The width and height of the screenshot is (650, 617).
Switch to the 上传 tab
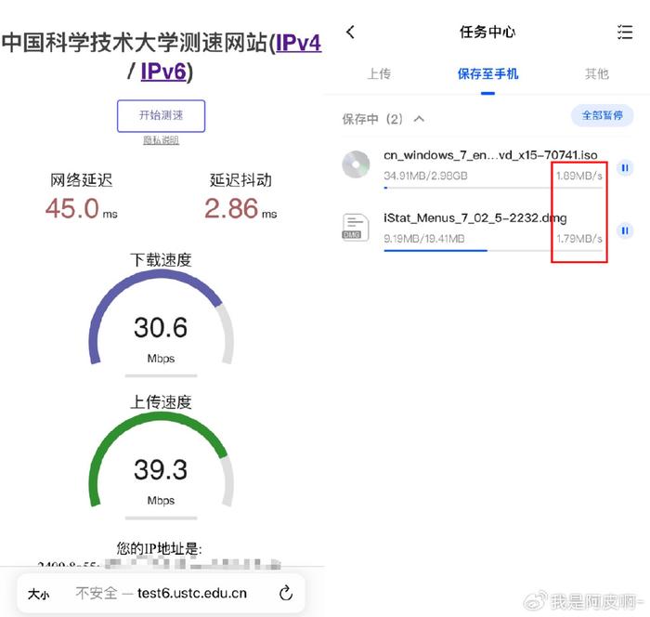coord(379,73)
